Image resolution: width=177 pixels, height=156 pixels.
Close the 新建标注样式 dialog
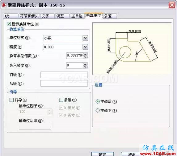click(172, 5)
